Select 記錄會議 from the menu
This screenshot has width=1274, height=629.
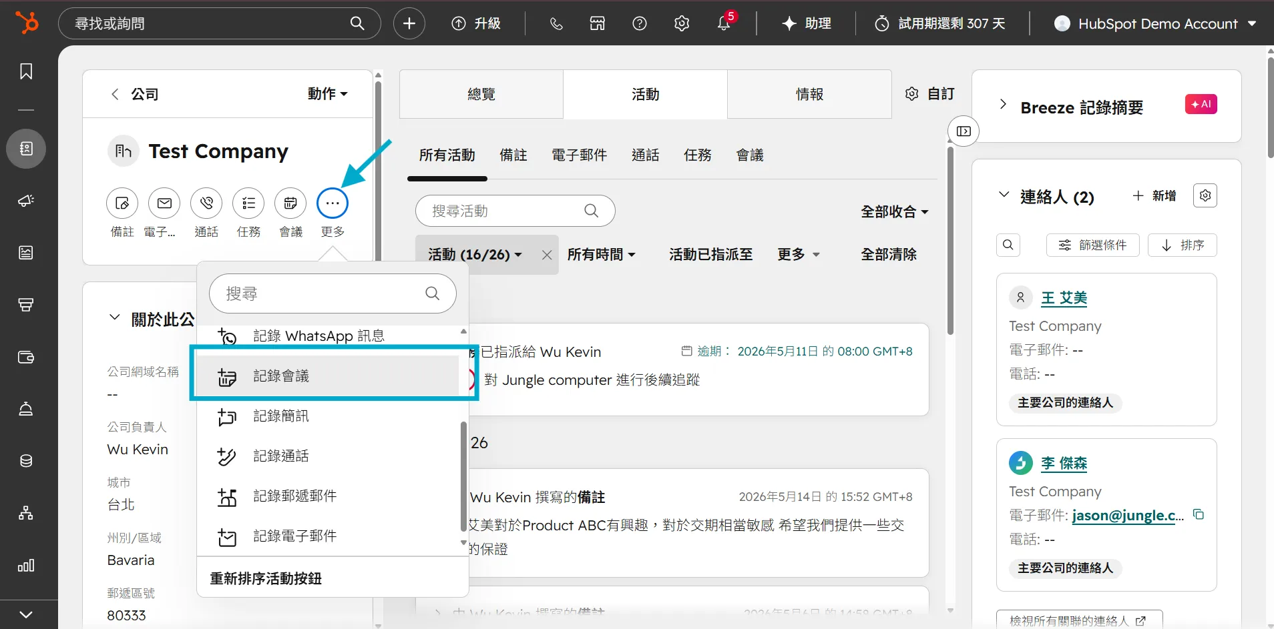(329, 376)
